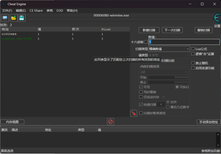Click the small X beside 仅活动内存
The image size is (221, 154).
click(164, 97)
